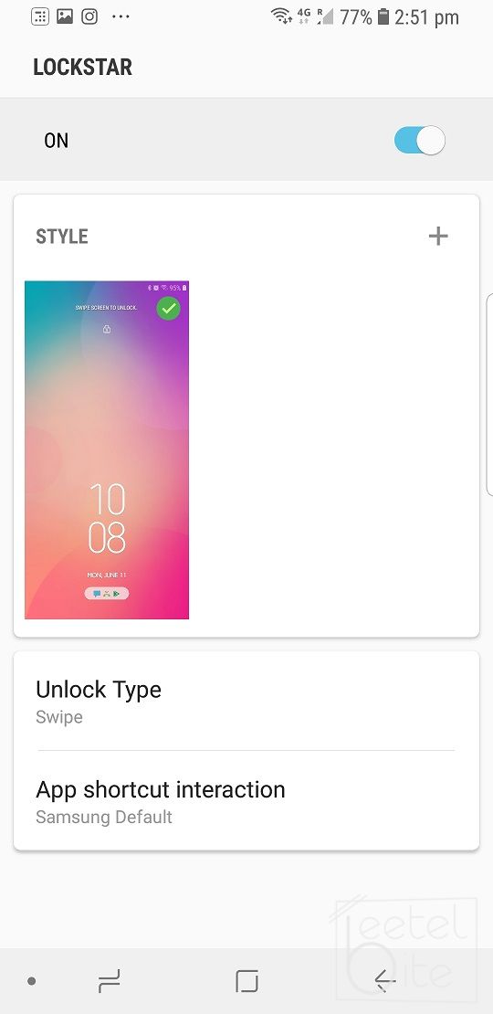Tap the back navigation arrow

pos(385,982)
